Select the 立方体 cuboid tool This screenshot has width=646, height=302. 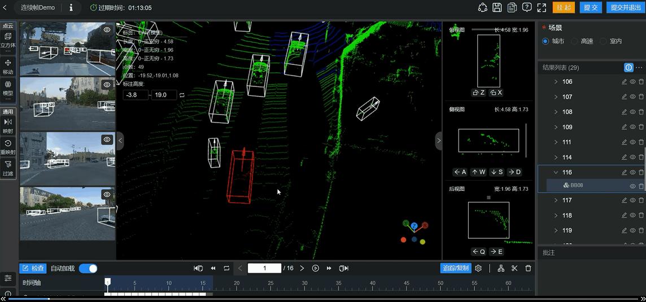pyautogui.click(x=8, y=41)
